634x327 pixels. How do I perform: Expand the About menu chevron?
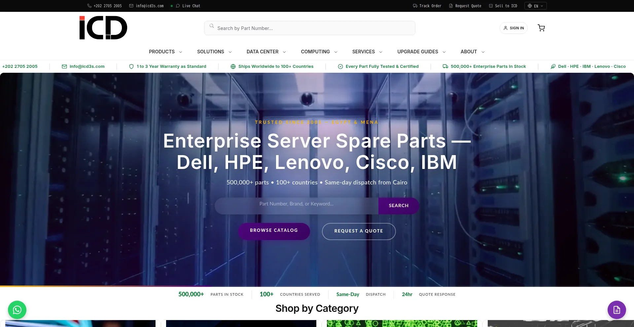tap(483, 52)
